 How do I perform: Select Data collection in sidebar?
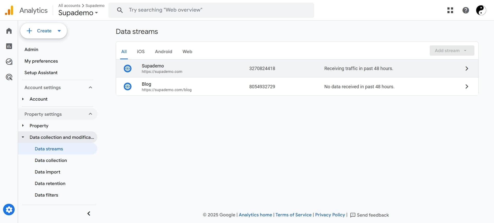tap(51, 160)
